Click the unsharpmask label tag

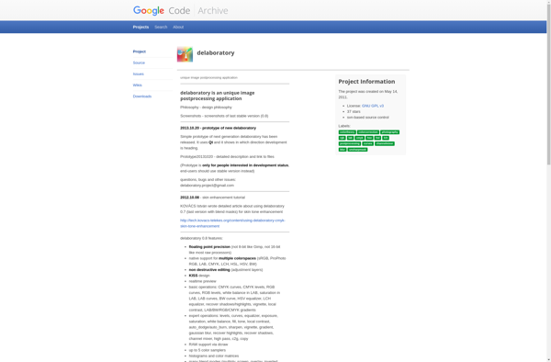(x=358, y=150)
